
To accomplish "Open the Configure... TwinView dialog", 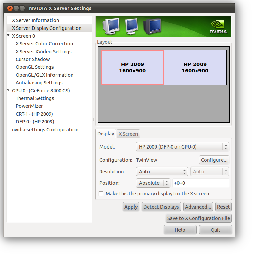I will [214, 160].
